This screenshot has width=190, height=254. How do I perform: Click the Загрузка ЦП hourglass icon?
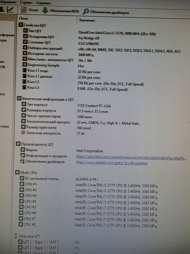coord(16,236)
